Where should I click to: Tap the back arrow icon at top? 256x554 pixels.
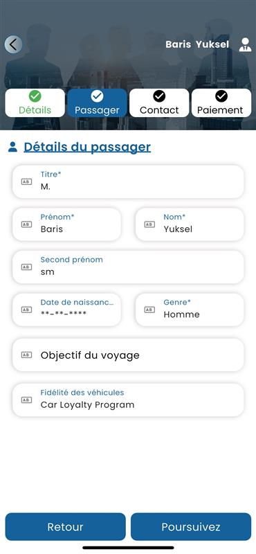13,44
